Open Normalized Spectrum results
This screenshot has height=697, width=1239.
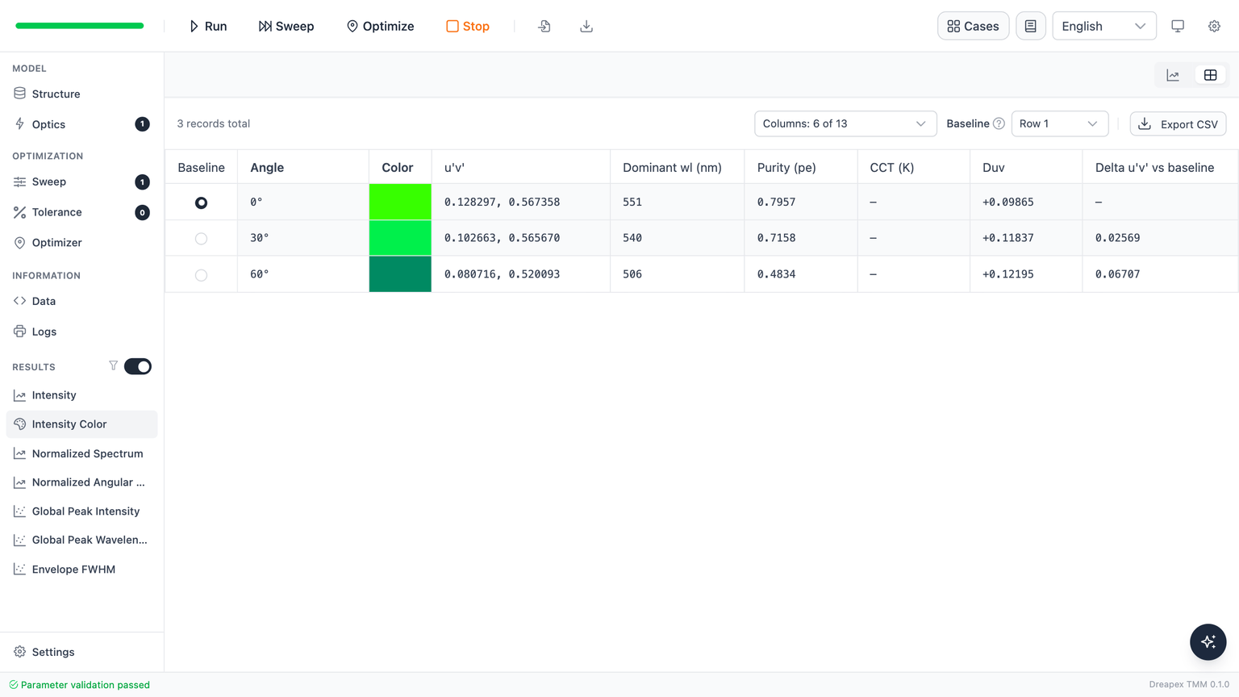point(81,453)
